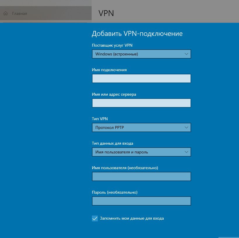
Task: Click the Пароль (необязательно) field
Action: point(142,201)
